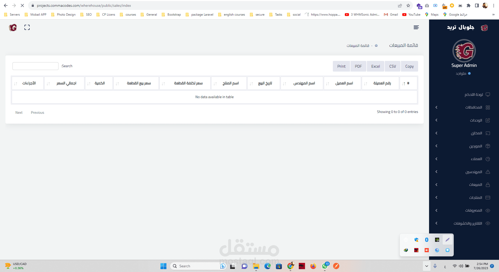The image size is (499, 272).
Task: Click the المصروفات eye icon
Action: [488, 211]
